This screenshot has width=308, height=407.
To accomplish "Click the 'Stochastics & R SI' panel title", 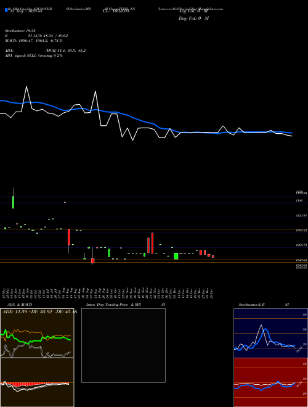I will 264,305.
